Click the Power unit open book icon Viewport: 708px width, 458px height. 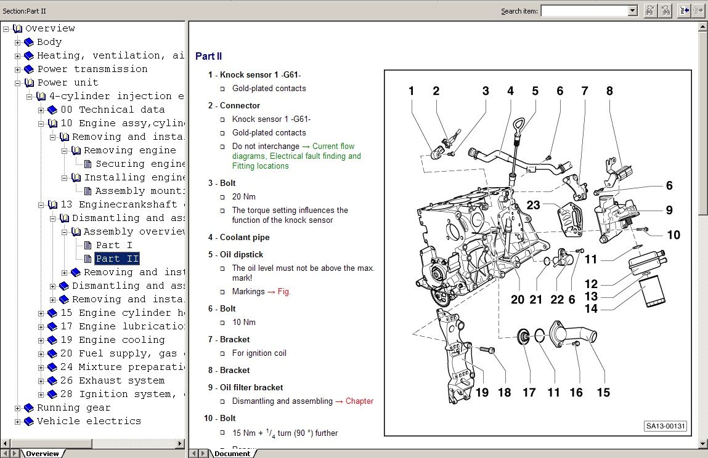tap(30, 82)
